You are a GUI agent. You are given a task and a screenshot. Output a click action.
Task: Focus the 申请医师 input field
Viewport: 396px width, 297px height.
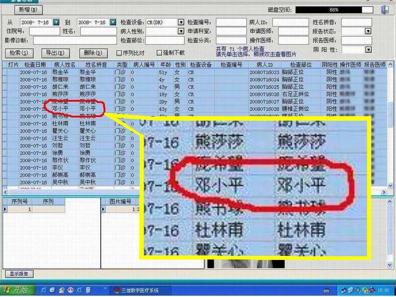(x=293, y=31)
